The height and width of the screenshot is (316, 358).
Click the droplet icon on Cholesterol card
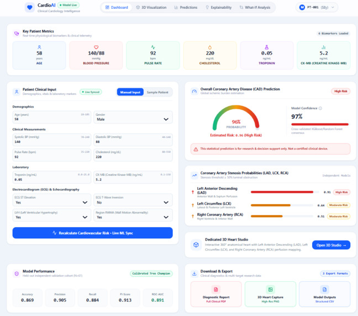tap(210, 47)
